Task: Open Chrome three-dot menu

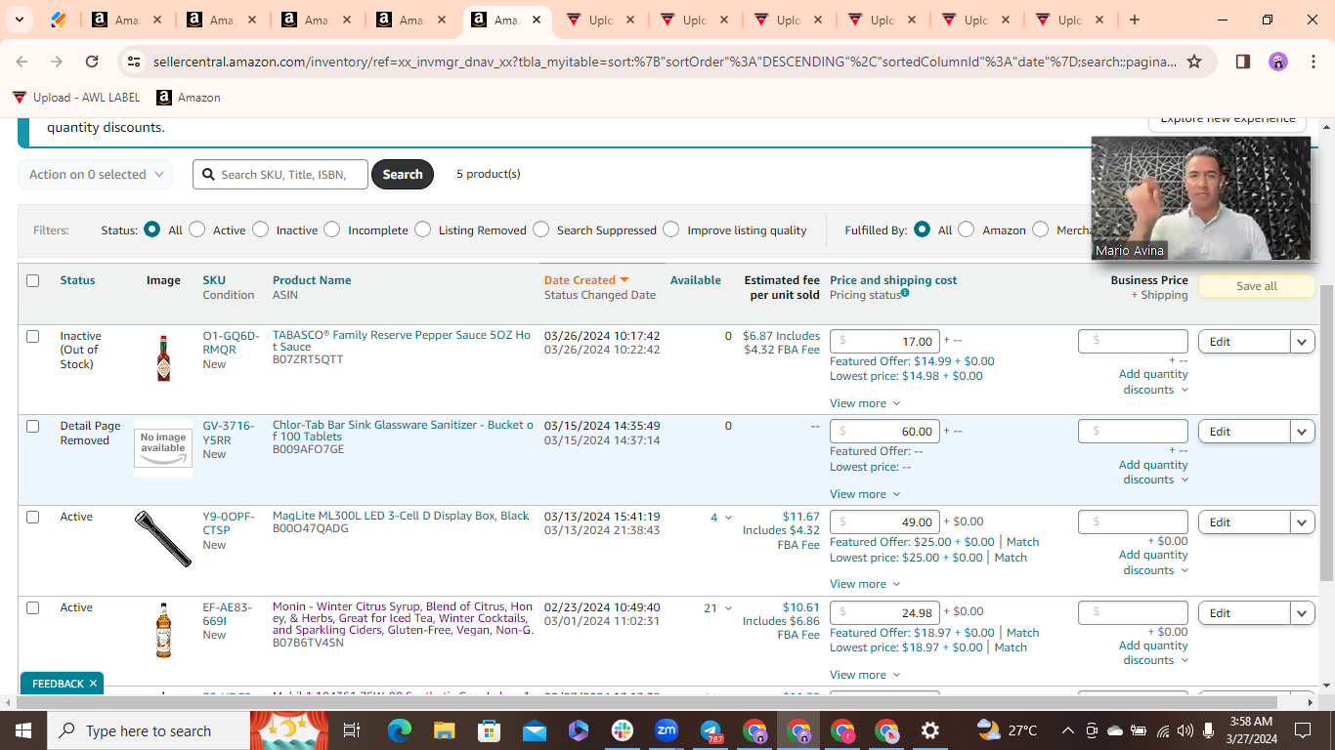Action: pos(1313,62)
